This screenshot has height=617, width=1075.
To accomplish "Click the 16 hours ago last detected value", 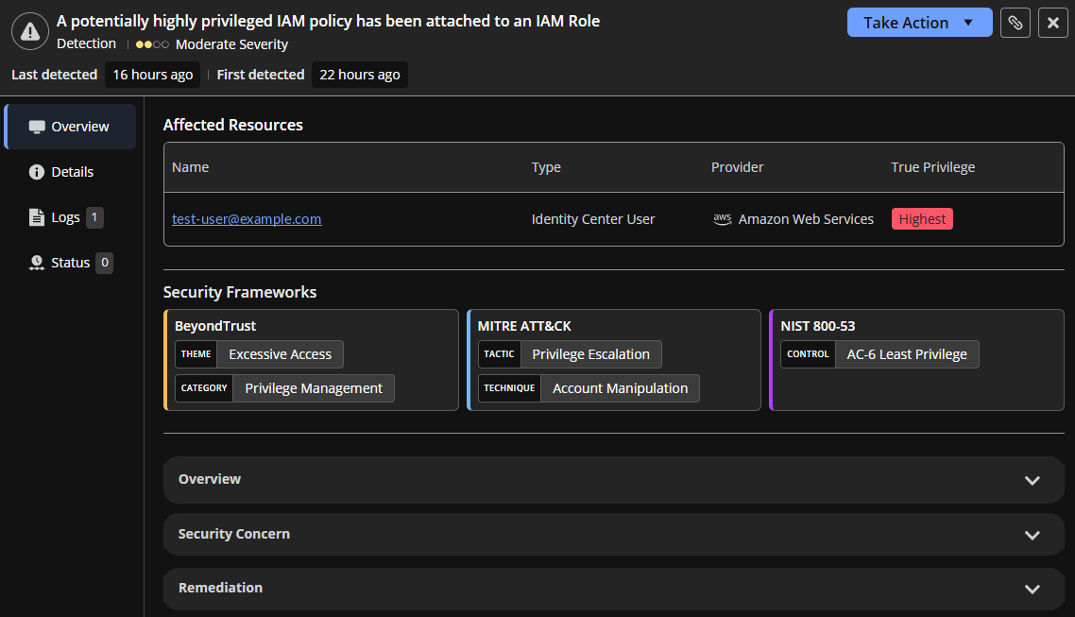I will (x=153, y=75).
